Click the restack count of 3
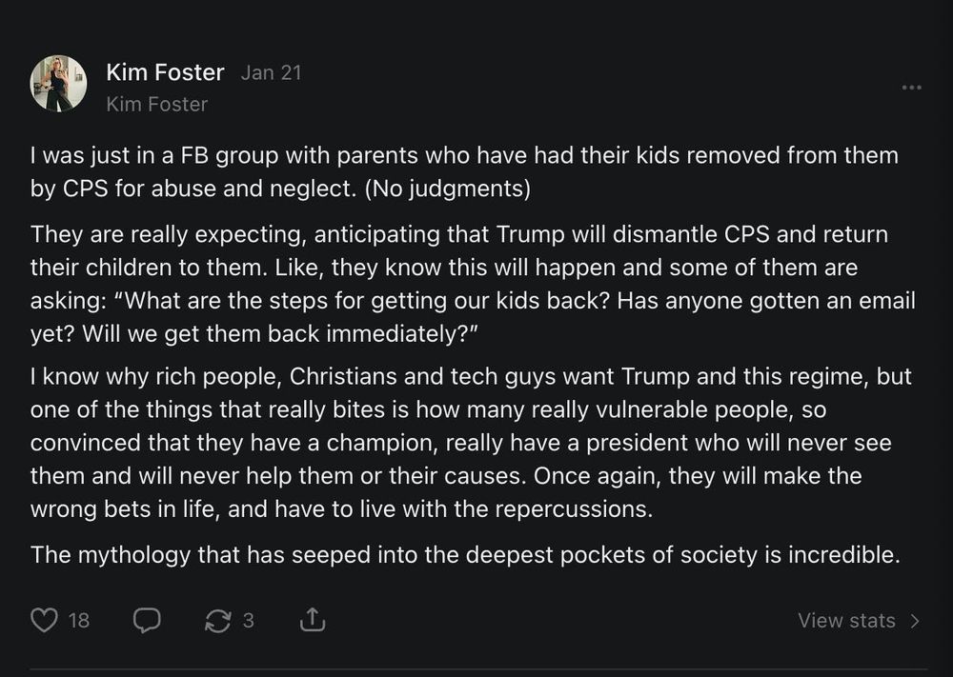The image size is (953, 677). click(248, 621)
